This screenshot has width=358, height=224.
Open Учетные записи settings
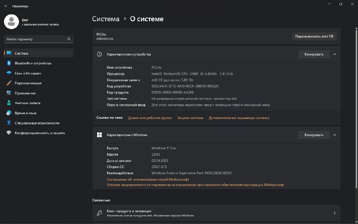(x=39, y=103)
